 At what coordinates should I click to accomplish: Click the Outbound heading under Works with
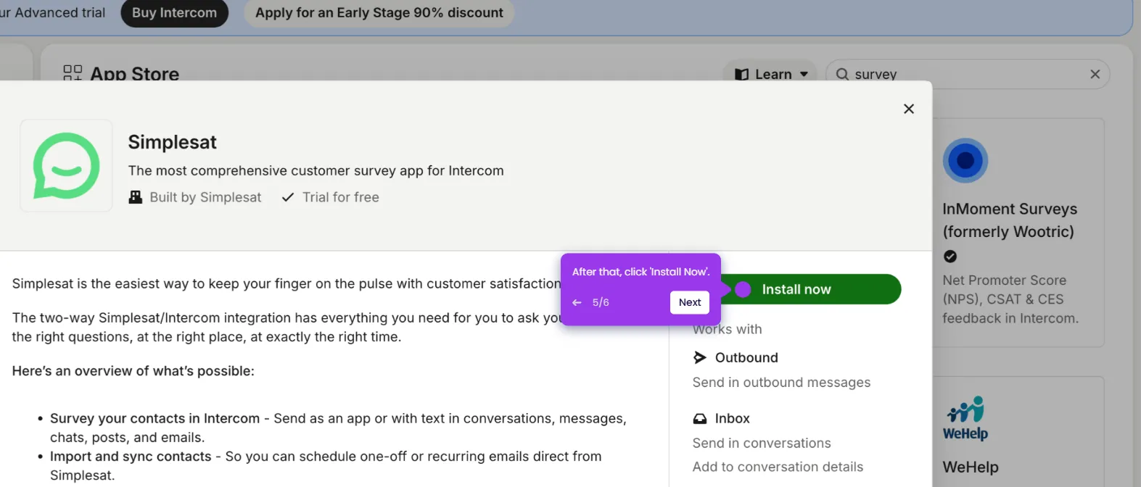coord(746,357)
